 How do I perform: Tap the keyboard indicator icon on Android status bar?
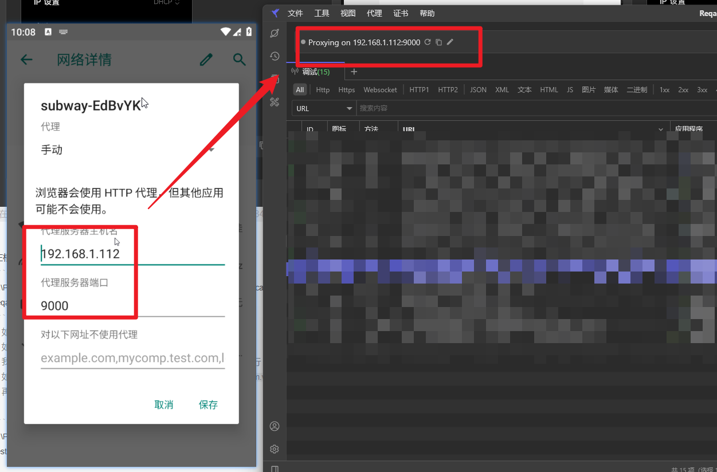coord(63,32)
